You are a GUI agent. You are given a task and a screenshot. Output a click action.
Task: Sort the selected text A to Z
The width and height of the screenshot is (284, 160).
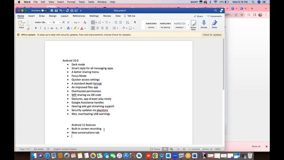(128, 22)
